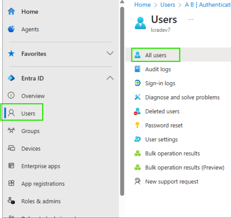Click the All users person icon
The width and height of the screenshot is (231, 218).
[x=138, y=55]
